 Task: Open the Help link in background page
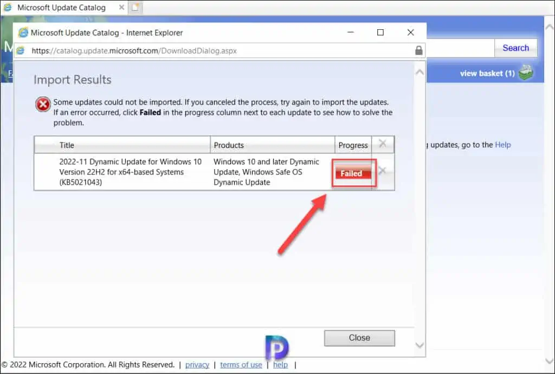point(502,145)
